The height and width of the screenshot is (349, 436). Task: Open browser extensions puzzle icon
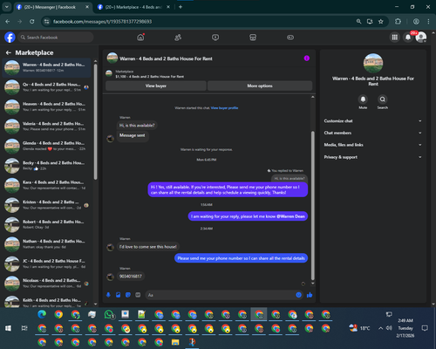click(x=398, y=22)
